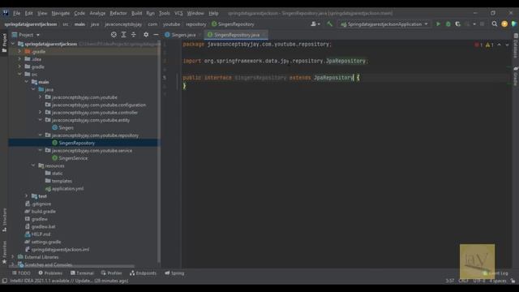The width and height of the screenshot is (519, 292).
Task: Open the Database tool window stripe
Action: point(516,45)
